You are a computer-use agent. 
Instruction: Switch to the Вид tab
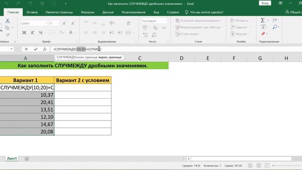[x=156, y=12]
